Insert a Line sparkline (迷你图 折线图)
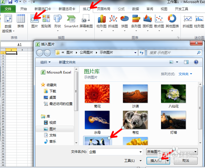 coord(187,21)
